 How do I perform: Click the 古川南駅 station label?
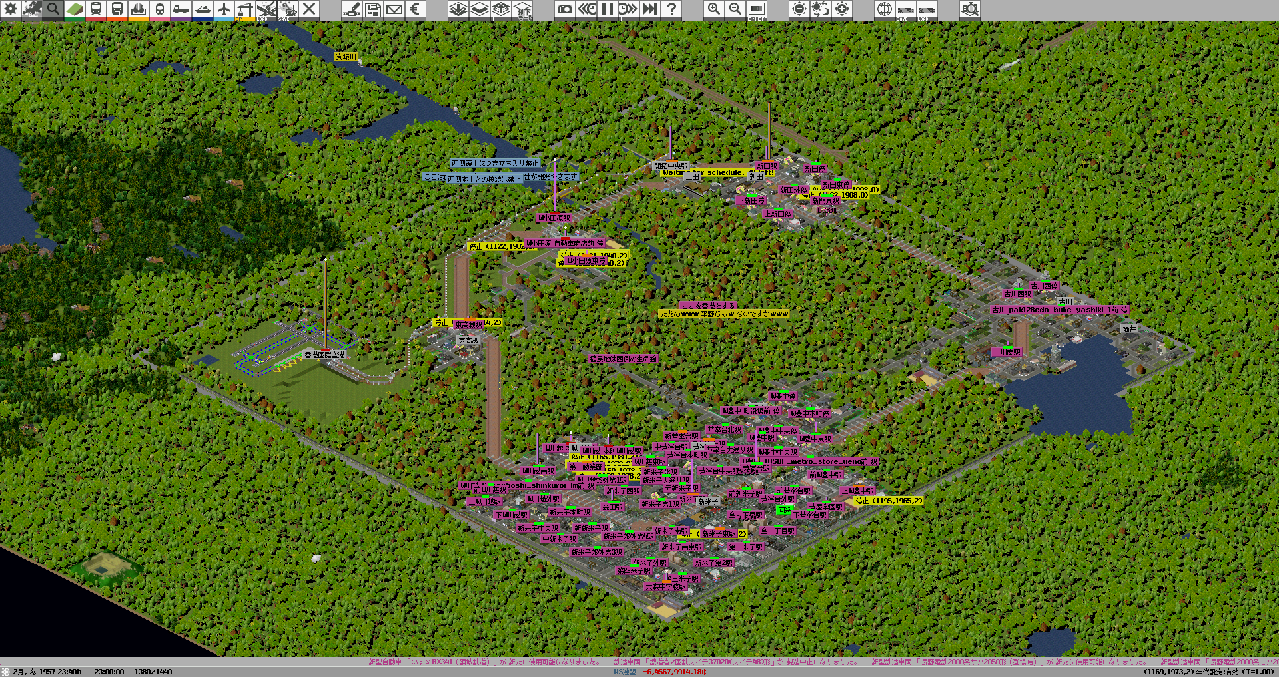[1007, 352]
